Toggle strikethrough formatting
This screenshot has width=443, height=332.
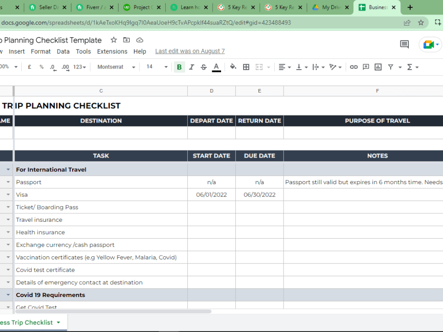coord(204,67)
